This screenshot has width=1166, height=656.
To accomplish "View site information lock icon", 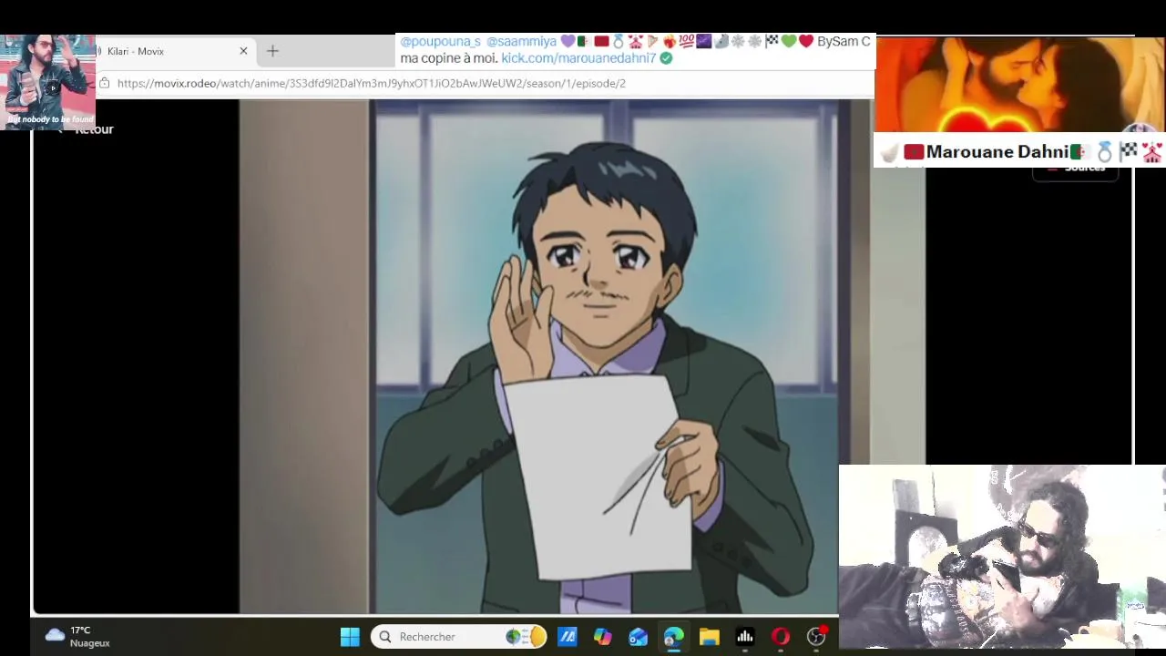I will point(105,83).
